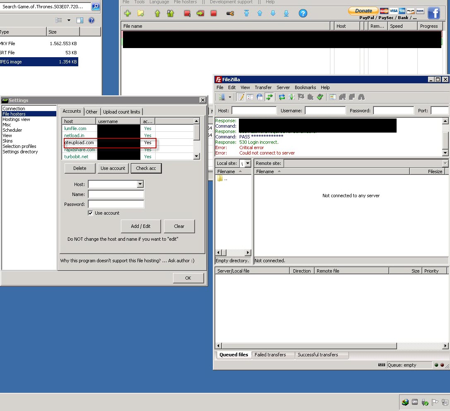
Task: Open the FileZilla Bookmarks menu
Action: tap(305, 87)
